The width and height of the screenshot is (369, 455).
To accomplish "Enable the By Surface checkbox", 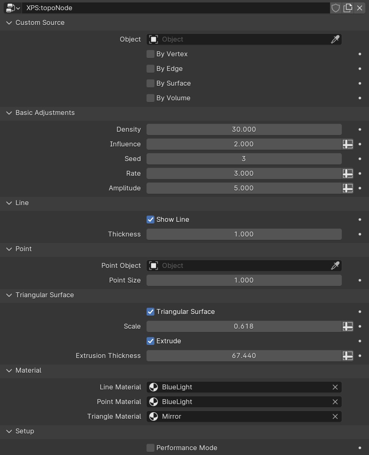I will 150,83.
